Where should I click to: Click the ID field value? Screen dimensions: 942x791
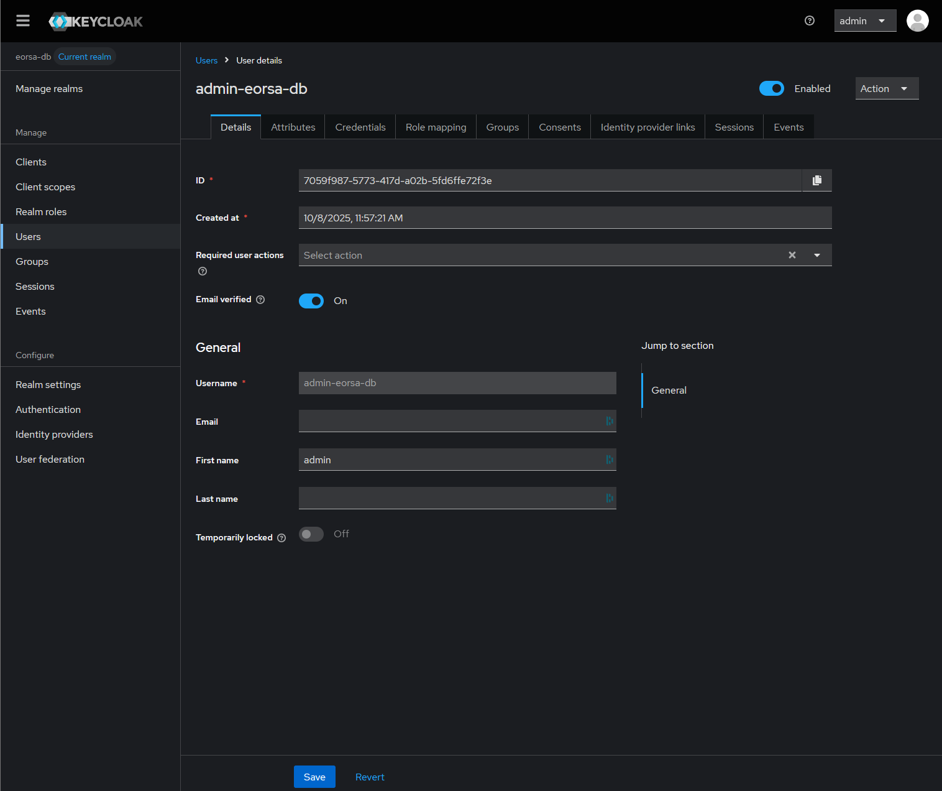click(x=550, y=180)
